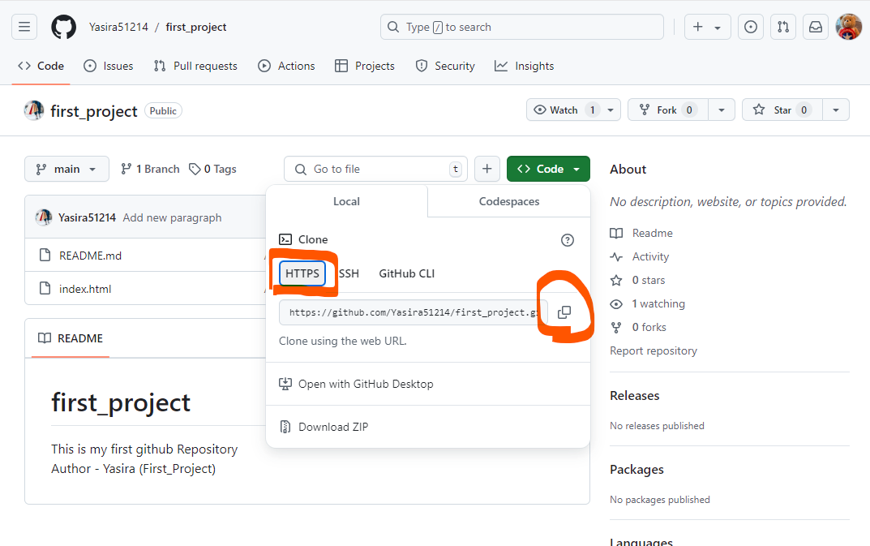Expand the Fork options dropdown

pyautogui.click(x=722, y=110)
